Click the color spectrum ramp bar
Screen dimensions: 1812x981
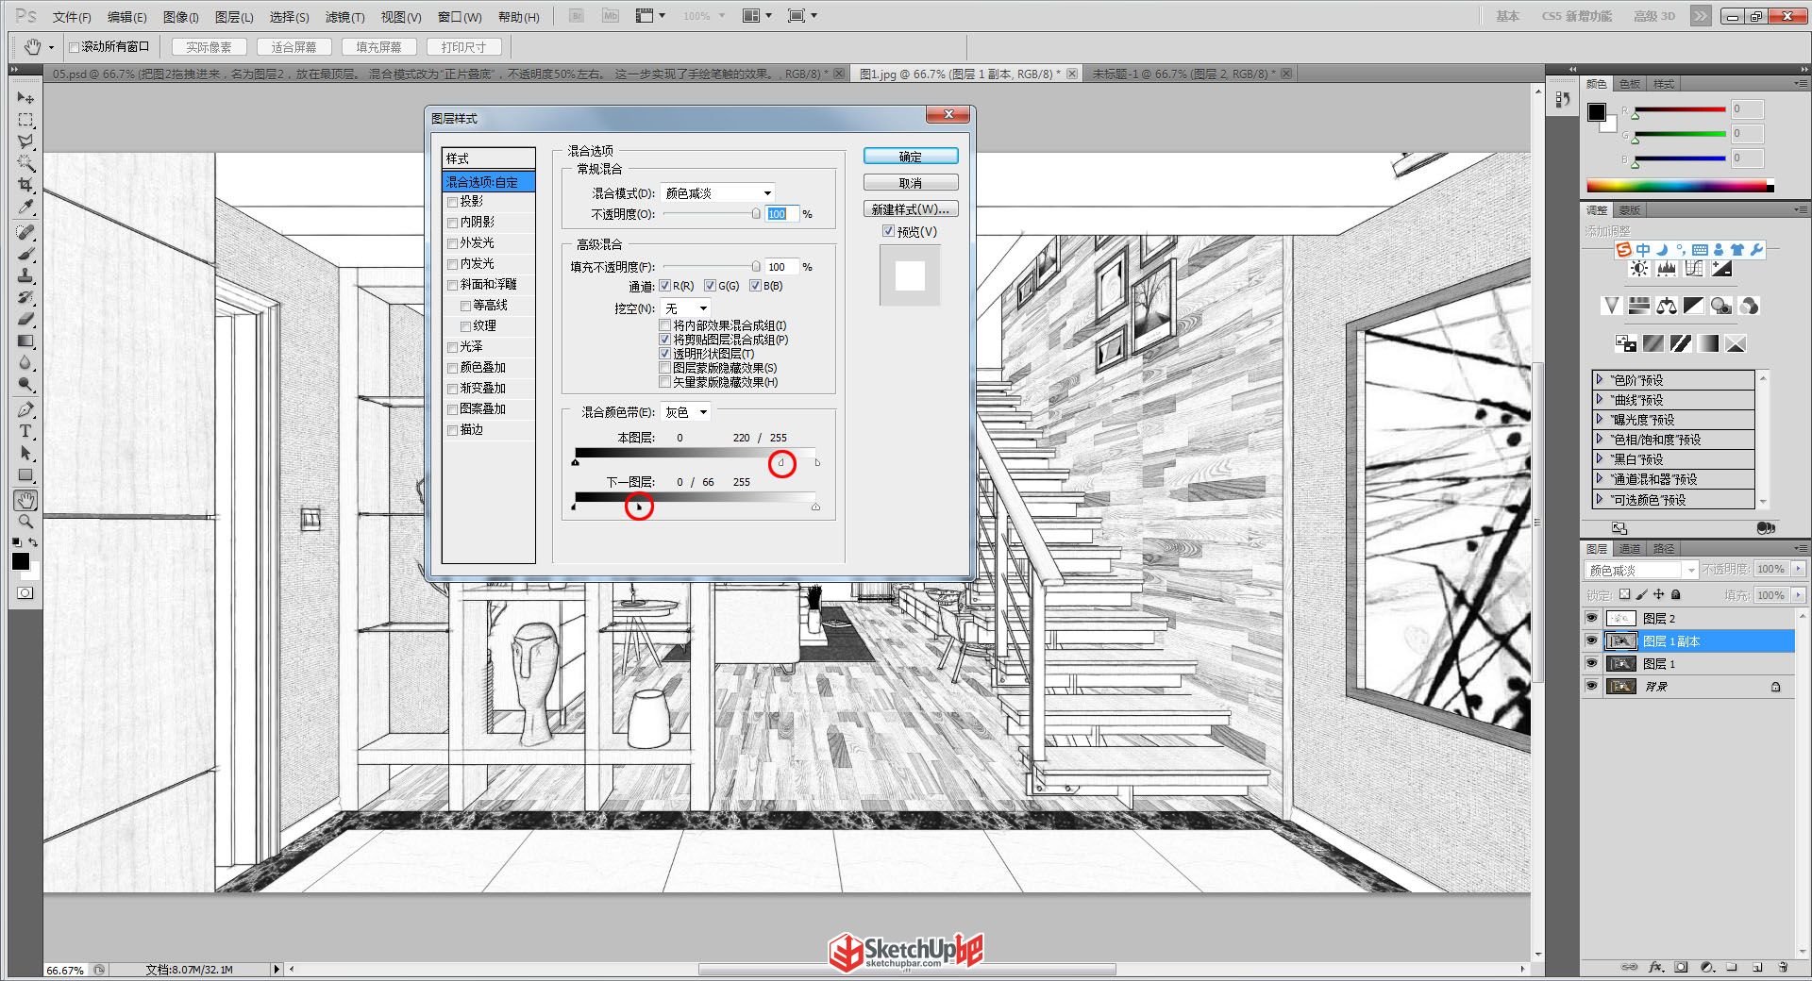(x=1680, y=186)
